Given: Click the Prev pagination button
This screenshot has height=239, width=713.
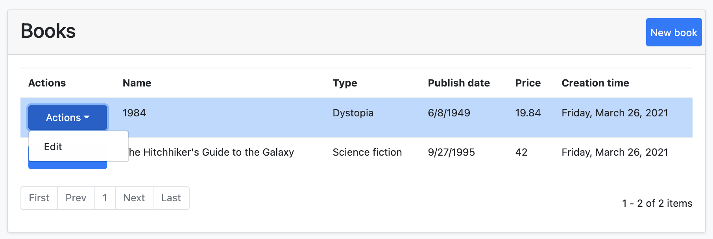Looking at the screenshot, I should [76, 198].
